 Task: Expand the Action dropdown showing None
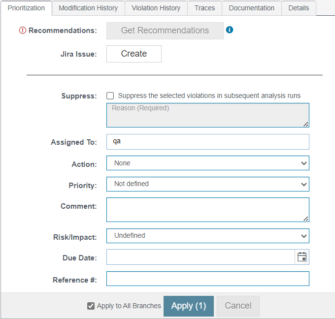click(x=208, y=163)
